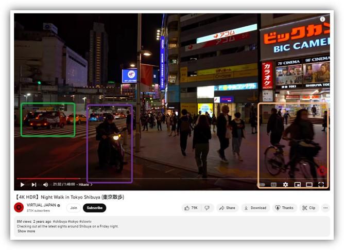Play the Shibuya night walk video

(x=22, y=185)
